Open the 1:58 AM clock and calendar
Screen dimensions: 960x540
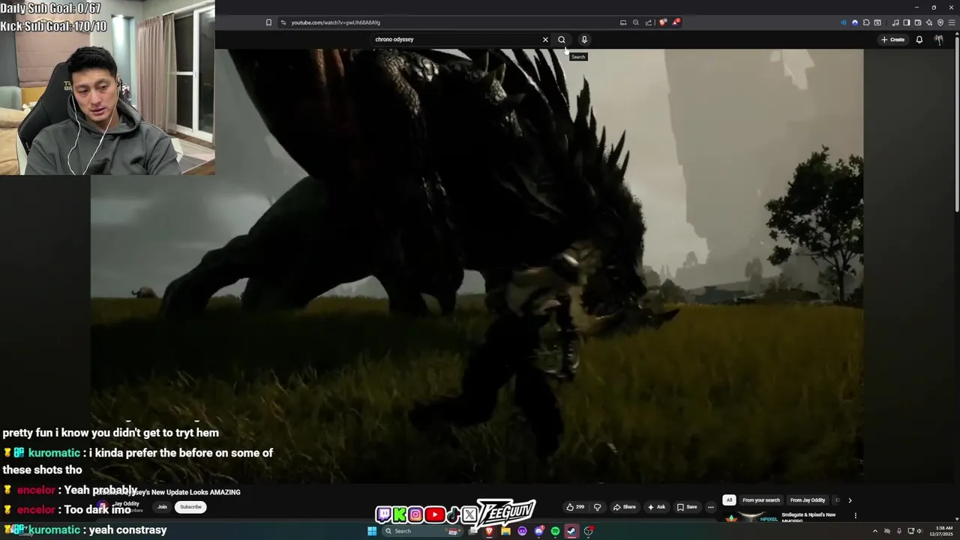pos(941,531)
